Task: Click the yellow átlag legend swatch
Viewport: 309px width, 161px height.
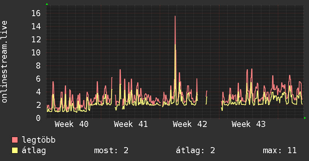Action: click(15, 151)
